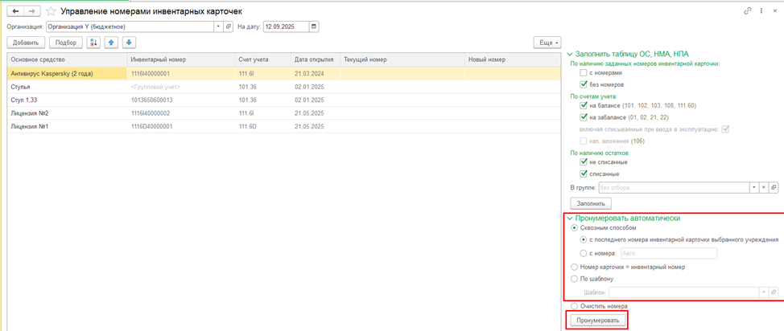
Task: Click opening date cell 21.03.2024
Action: point(315,73)
